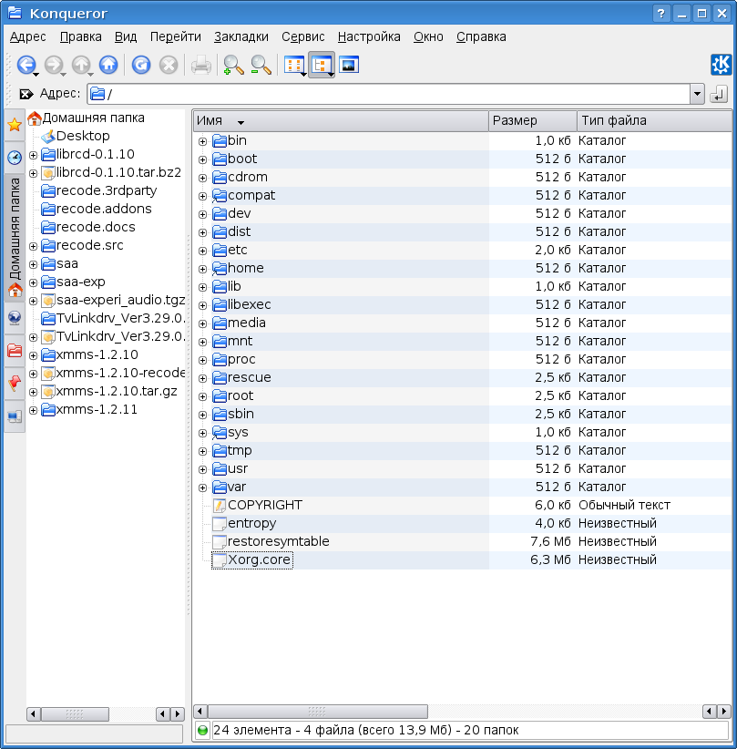Screen dimensions: 737x749
Task: Open the Настройка menu
Action: pyautogui.click(x=369, y=36)
